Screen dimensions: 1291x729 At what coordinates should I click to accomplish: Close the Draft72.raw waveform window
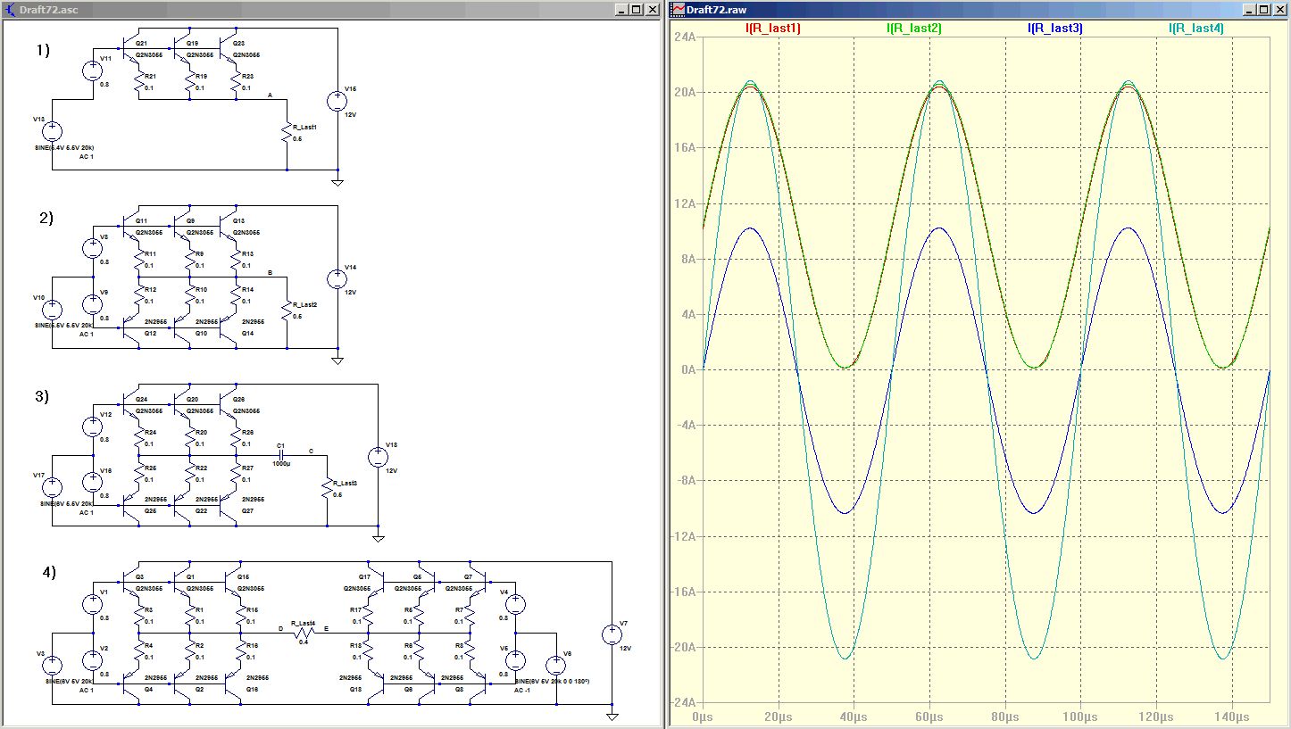tap(1279, 9)
